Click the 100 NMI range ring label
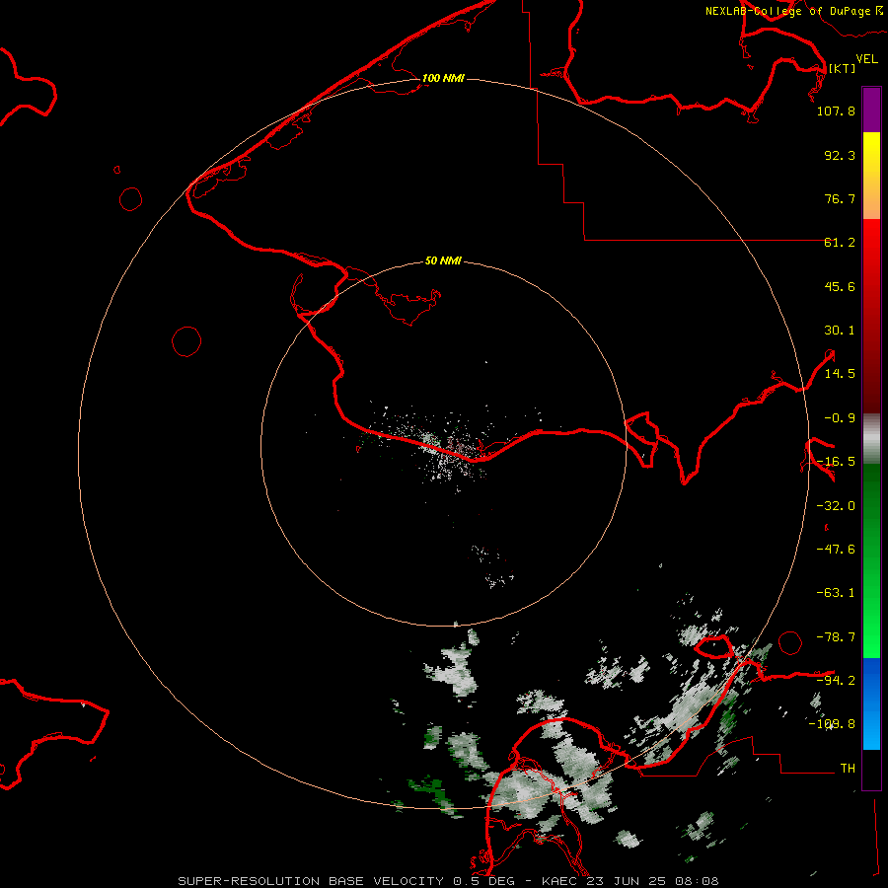The width and height of the screenshot is (888, 888). pos(443,78)
